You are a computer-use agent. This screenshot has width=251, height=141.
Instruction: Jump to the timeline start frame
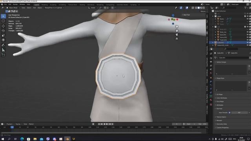point(99,124)
